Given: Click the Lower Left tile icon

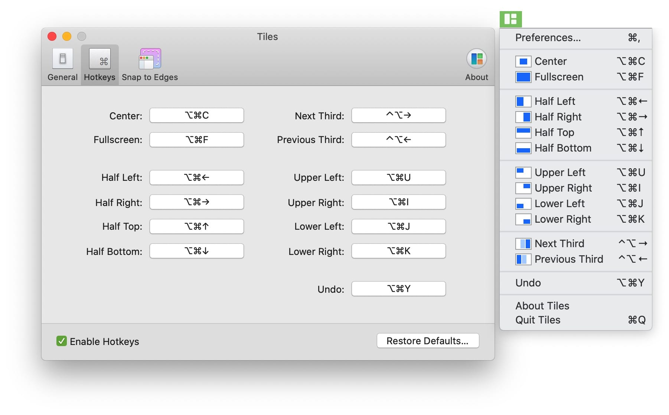Looking at the screenshot, I should point(523,204).
